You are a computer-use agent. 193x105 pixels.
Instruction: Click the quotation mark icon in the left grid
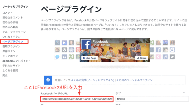tap(64, 57)
